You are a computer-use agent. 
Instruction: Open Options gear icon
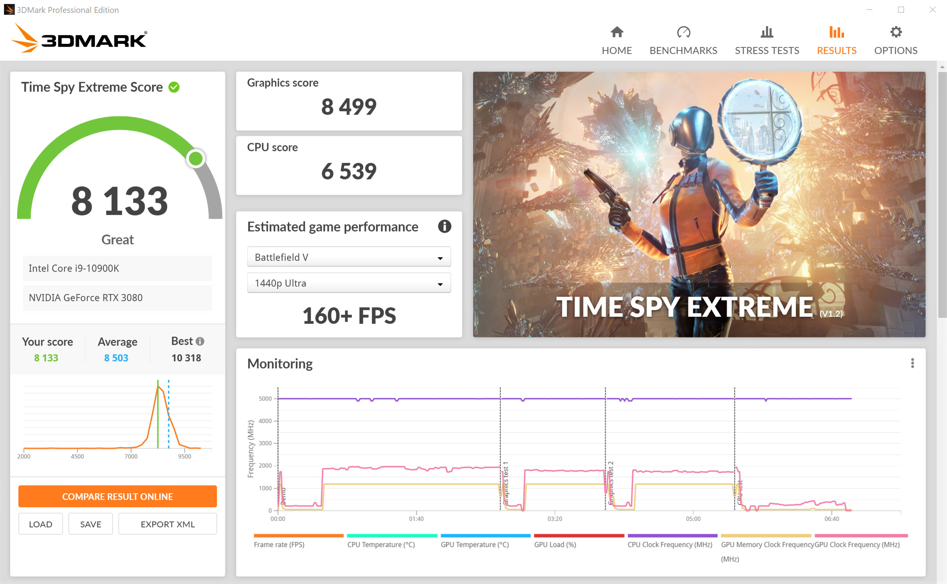895,32
